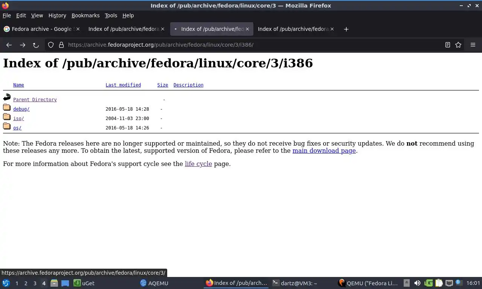The width and height of the screenshot is (482, 289).
Task: Click the notifications tray icon beside the clock
Action: (459, 283)
